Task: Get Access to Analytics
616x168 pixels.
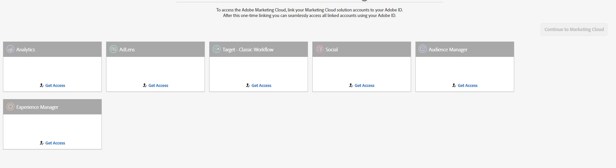Action: tap(55, 86)
